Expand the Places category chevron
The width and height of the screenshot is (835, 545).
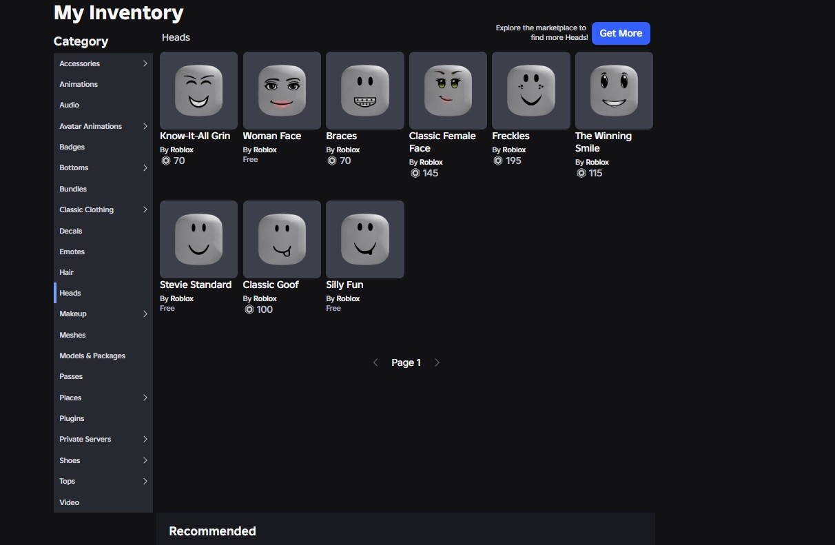(x=145, y=398)
